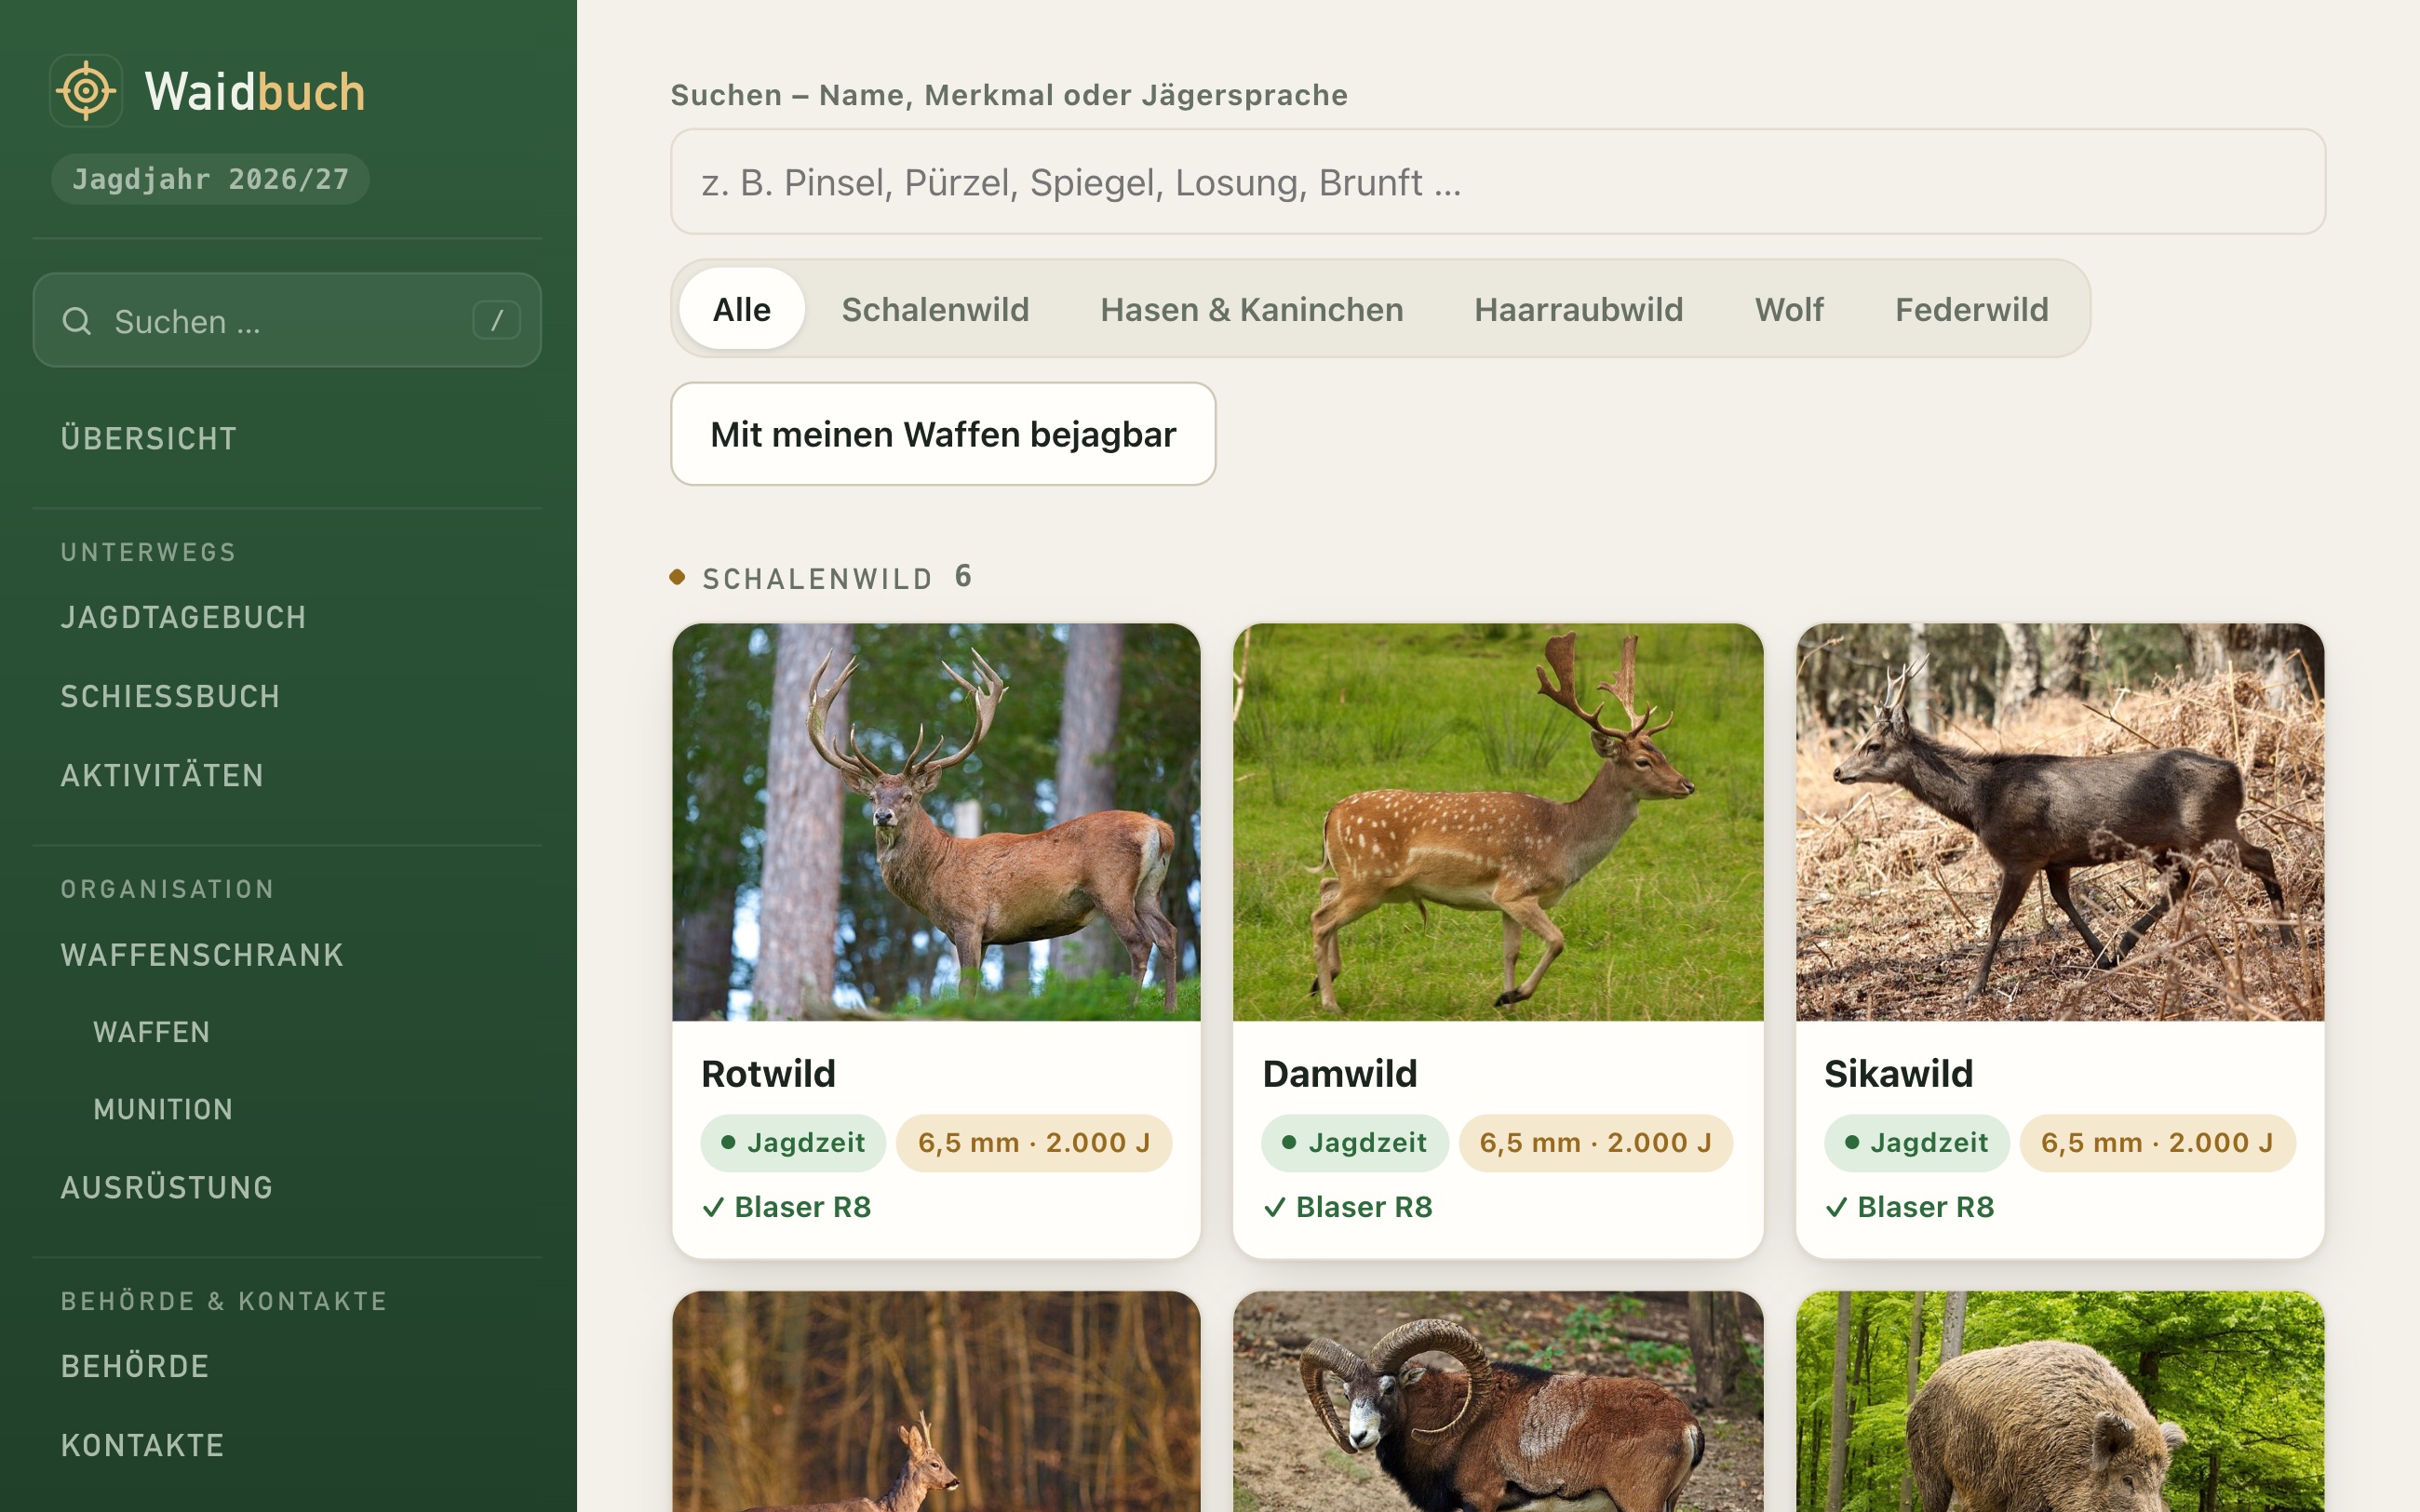Open the Schießbuch section

(170, 696)
